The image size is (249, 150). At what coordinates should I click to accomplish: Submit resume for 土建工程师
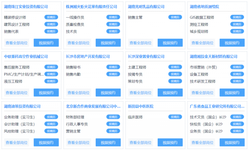(175, 67)
